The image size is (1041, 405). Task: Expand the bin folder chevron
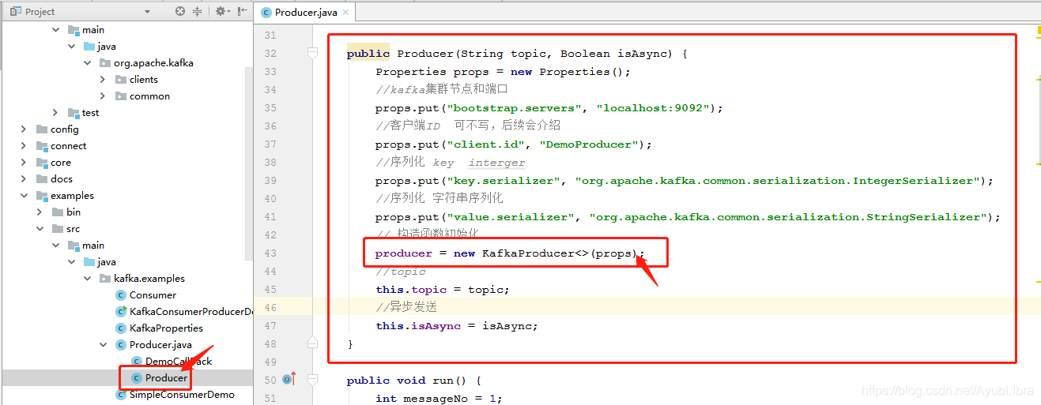coord(40,212)
